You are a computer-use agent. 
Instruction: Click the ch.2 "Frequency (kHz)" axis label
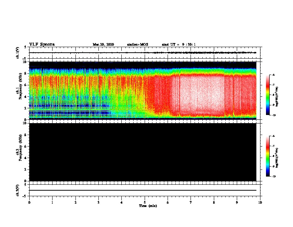click(21, 148)
